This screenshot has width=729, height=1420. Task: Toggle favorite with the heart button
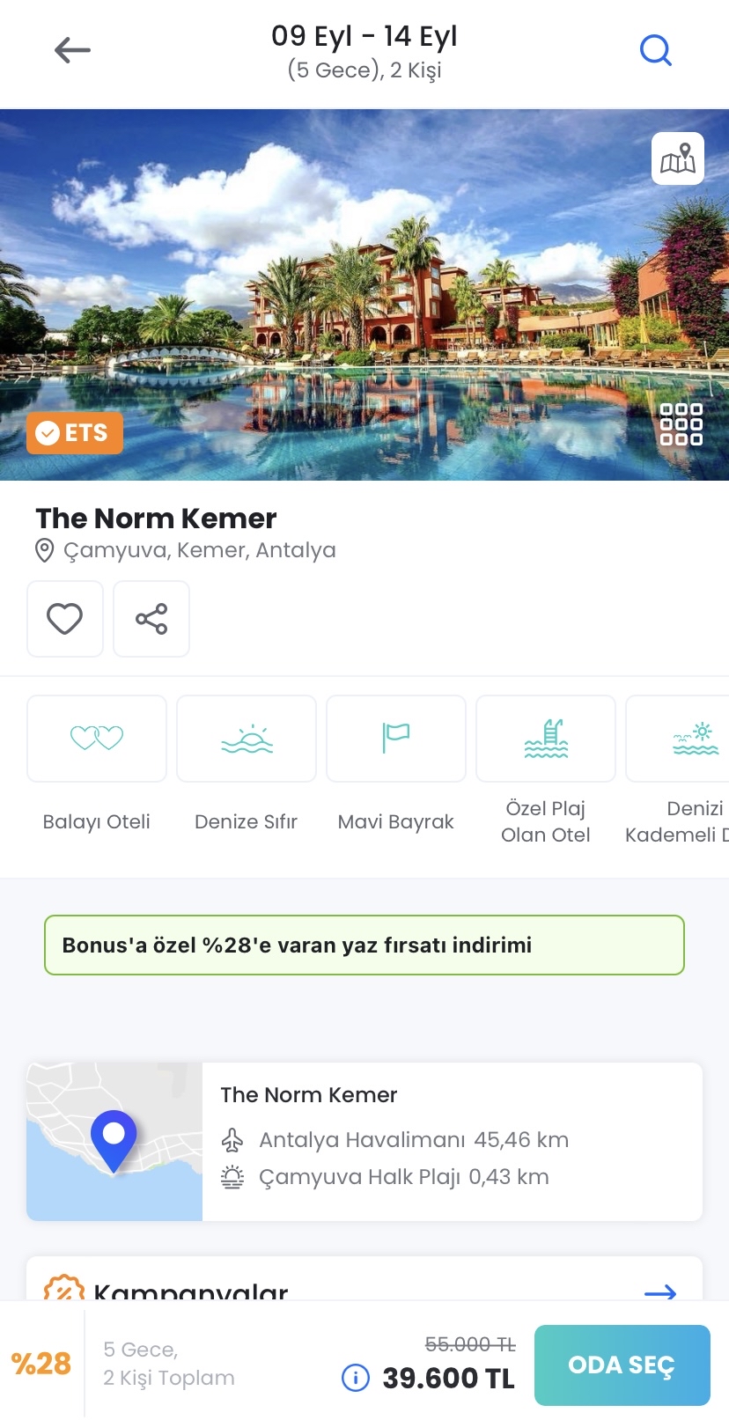[65, 619]
